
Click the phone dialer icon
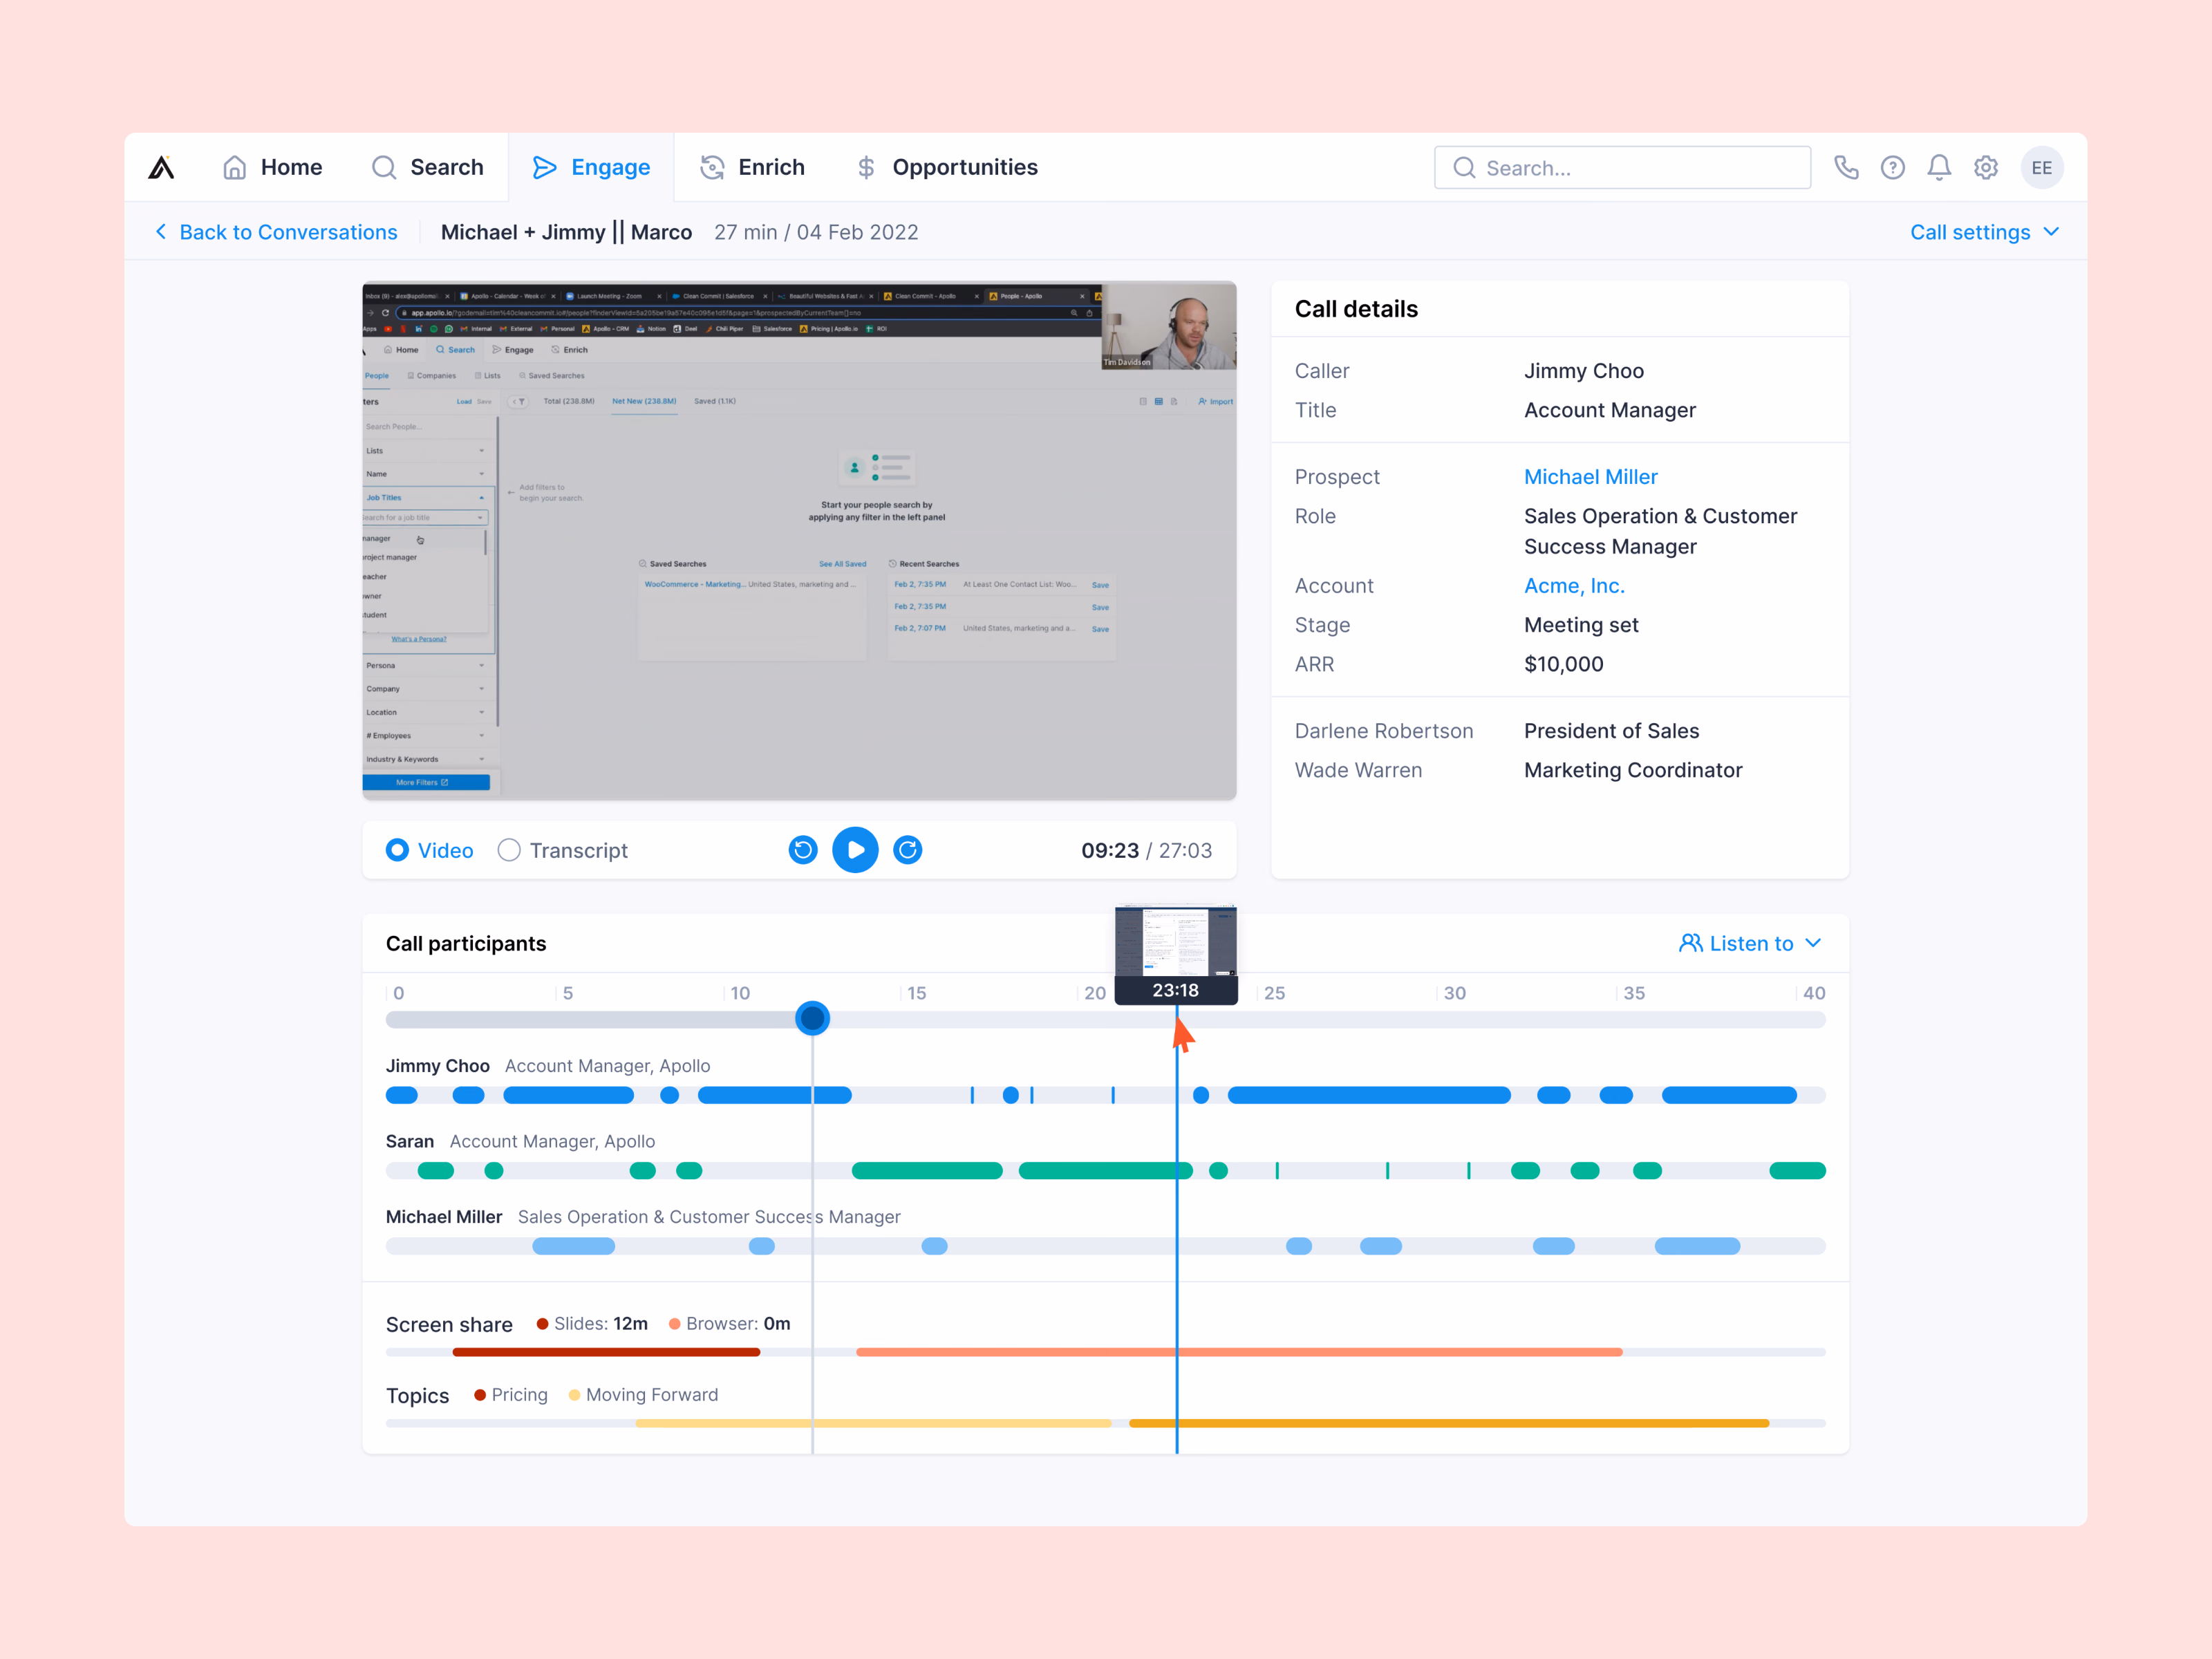[1846, 168]
